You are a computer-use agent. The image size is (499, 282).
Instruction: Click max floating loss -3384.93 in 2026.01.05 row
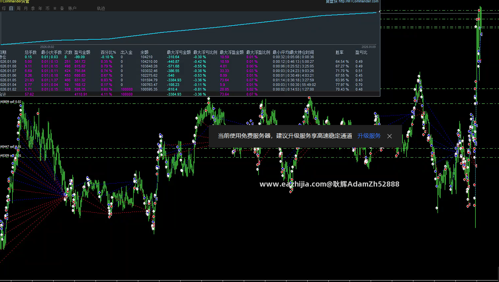pos(174,80)
